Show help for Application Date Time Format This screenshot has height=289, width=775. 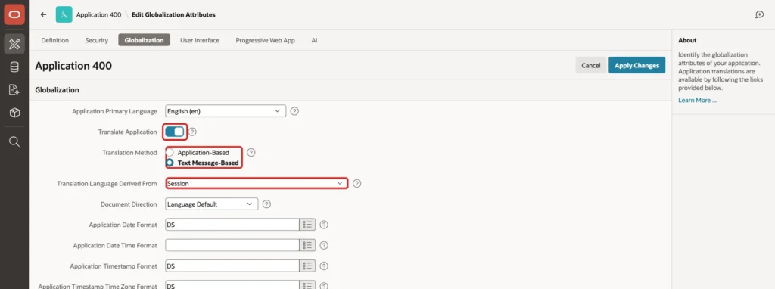(324, 245)
